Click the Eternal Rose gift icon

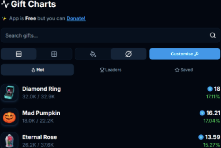pos(10,140)
